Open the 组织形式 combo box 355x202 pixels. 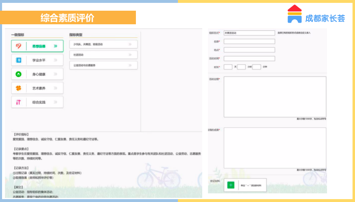tap(249, 33)
